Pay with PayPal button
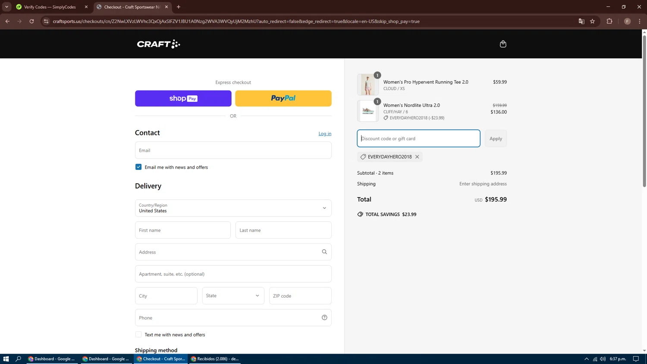647x364 pixels. (x=283, y=98)
